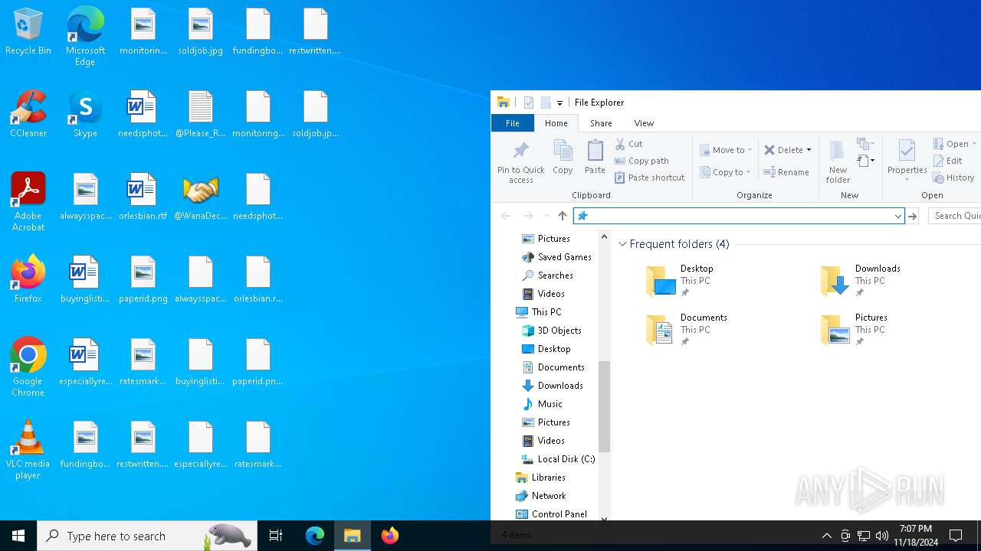Click volume icon in system tray

tap(881, 536)
